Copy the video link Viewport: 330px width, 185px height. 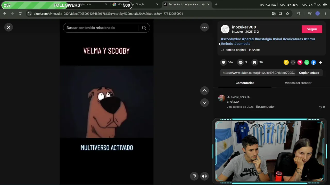309,73
